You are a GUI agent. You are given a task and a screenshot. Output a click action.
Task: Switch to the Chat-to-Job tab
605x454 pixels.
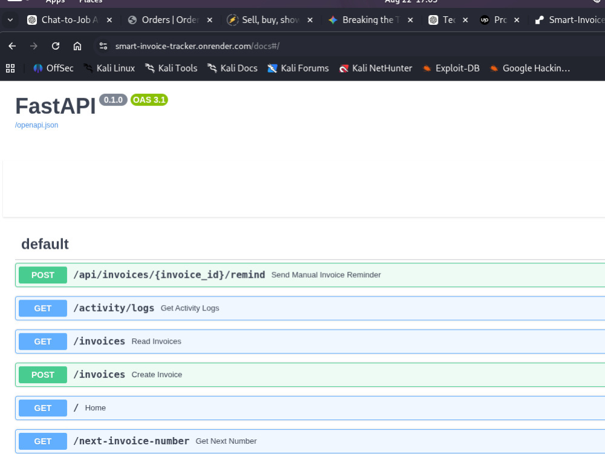[70, 20]
